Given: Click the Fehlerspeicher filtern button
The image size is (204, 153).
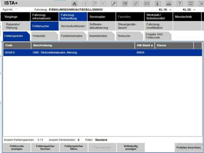Looking at the screenshot, I should coord(74,147).
